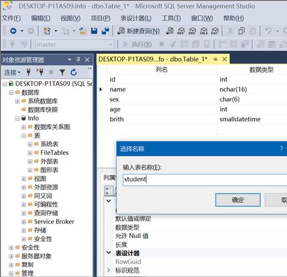
Task: Click the cut scissors icon
Action: pyautogui.click(x=230, y=31)
